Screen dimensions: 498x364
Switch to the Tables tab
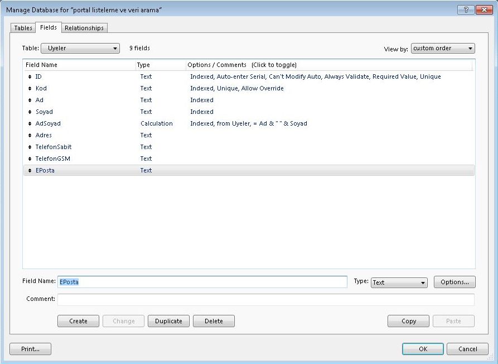23,28
